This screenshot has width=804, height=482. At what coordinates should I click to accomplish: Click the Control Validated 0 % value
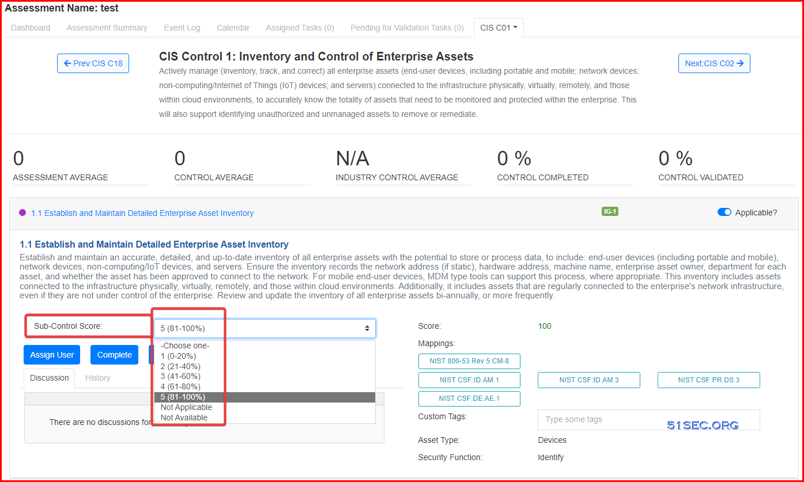(x=675, y=158)
